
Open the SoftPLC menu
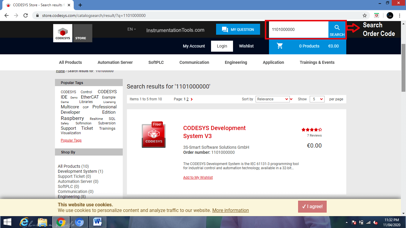click(156, 62)
